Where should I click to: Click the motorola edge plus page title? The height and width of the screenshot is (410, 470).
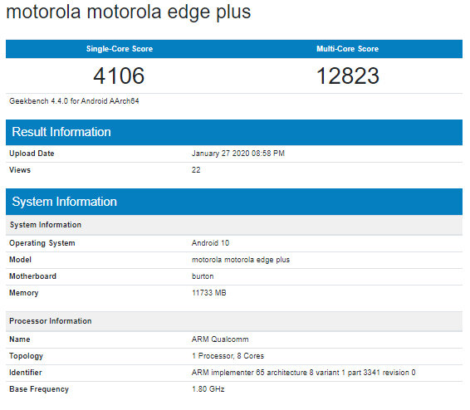coord(128,12)
